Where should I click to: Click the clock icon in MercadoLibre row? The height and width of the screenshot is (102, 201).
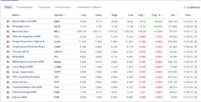coord(196,31)
